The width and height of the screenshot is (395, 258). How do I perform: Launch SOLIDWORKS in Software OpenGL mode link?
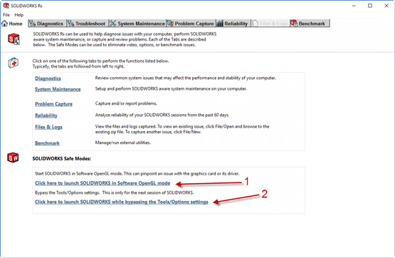coord(102,183)
